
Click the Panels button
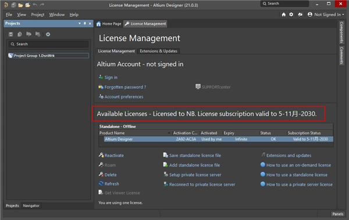337,214
